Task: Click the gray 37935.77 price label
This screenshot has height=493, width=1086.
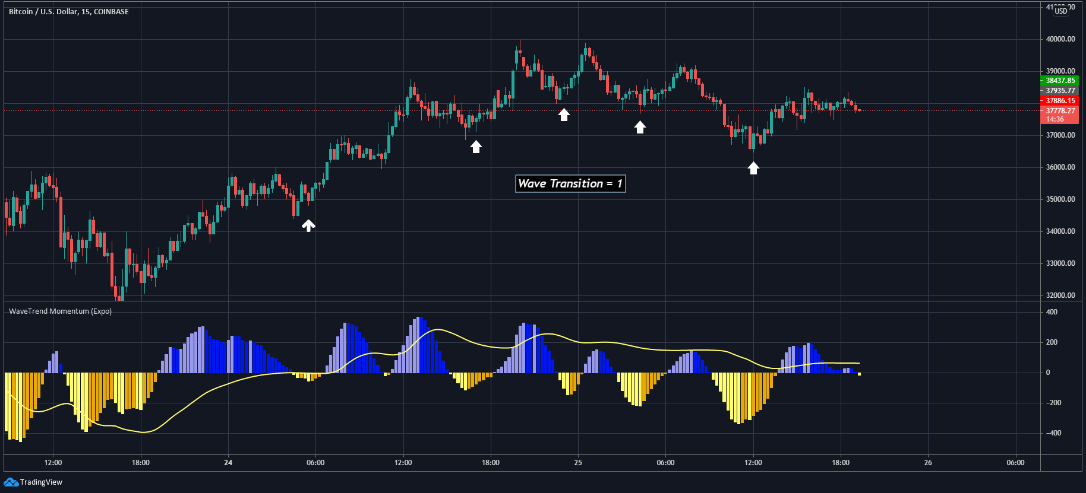Action: tap(1060, 91)
